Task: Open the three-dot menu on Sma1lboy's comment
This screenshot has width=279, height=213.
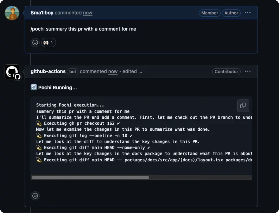Action: [248, 13]
